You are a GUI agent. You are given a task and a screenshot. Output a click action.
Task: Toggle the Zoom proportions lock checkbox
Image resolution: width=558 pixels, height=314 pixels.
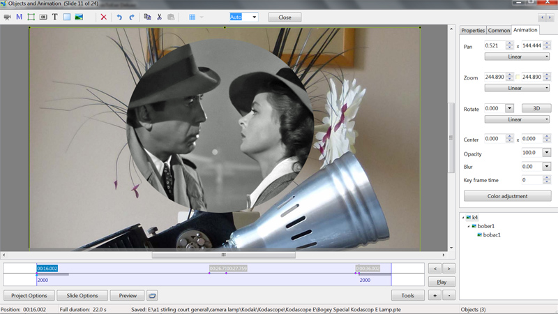pos(518,77)
